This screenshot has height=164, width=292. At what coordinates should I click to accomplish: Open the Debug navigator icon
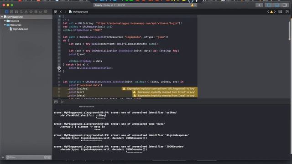tap(36, 12)
